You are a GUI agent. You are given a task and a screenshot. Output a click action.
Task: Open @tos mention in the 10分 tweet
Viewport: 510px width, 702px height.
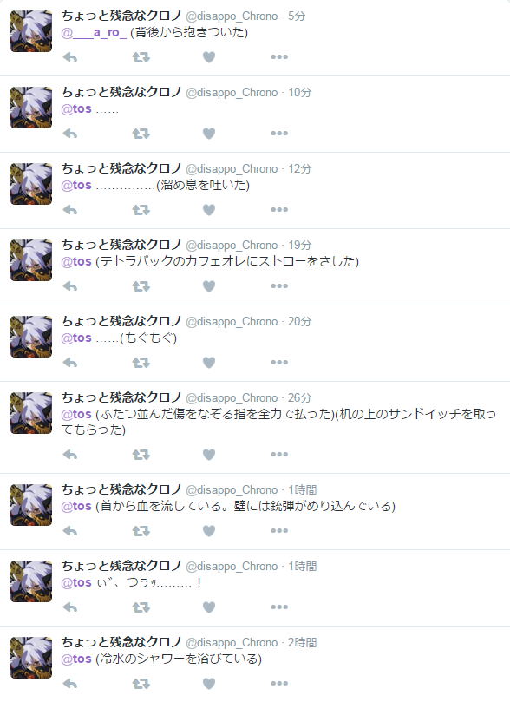pyautogui.click(x=76, y=108)
